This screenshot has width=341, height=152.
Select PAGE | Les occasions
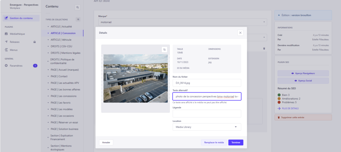pos(62,116)
